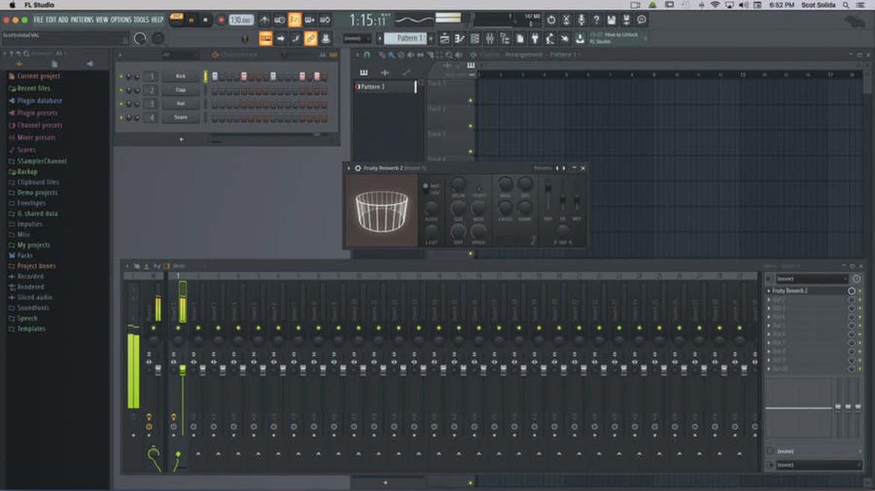
Task: Toggle the step edit arrow icon
Action: tap(280, 39)
